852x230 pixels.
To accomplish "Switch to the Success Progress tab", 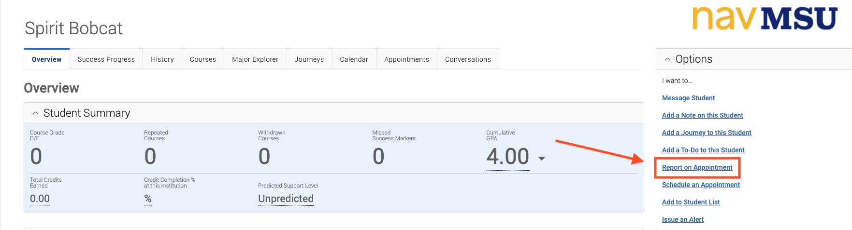I will coord(106,59).
